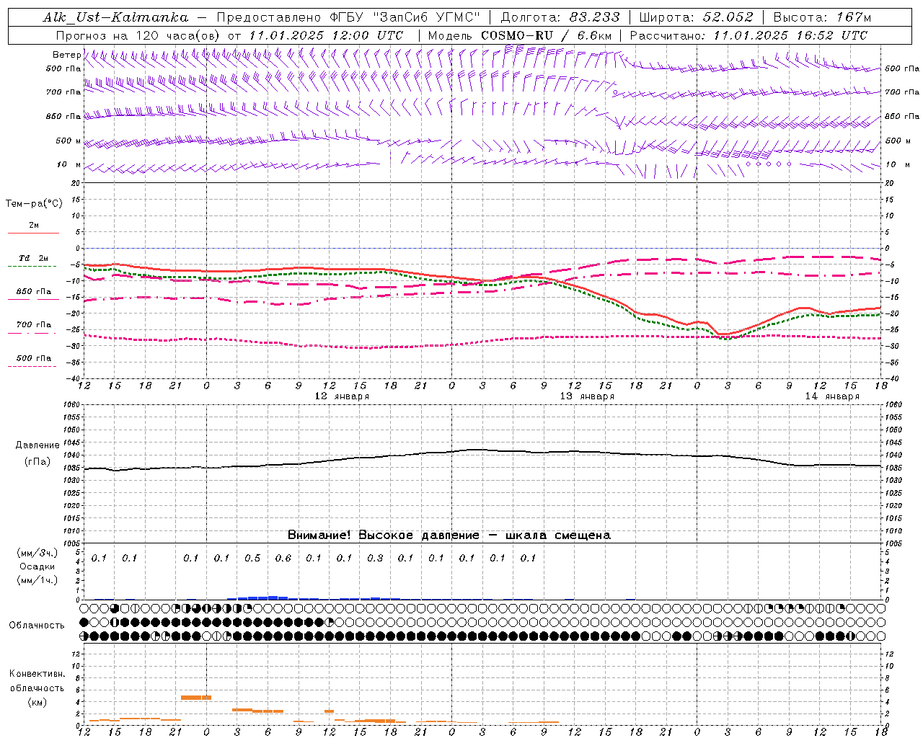Image resolution: width=923 pixels, height=738 pixels.
Task: Click the left 10 м wind level label
Action: [x=69, y=164]
